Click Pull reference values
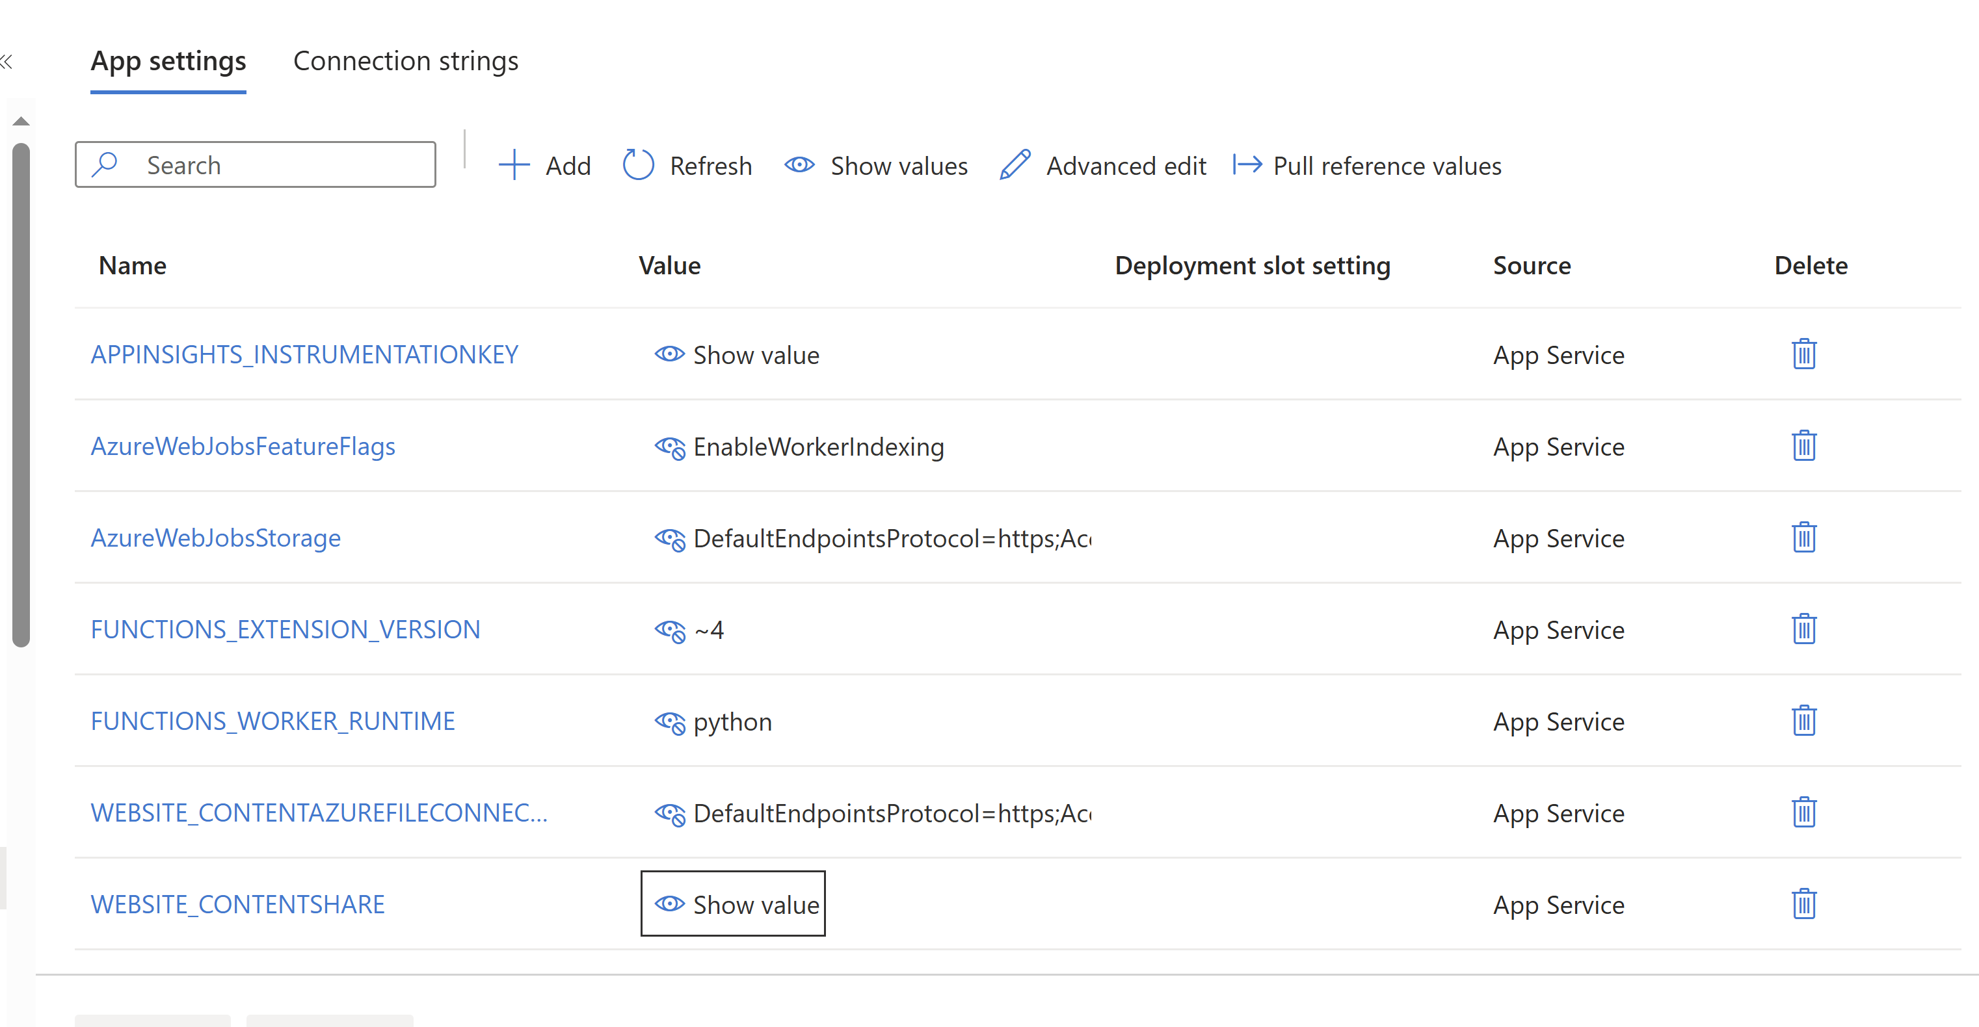The height and width of the screenshot is (1027, 1979). point(1368,166)
